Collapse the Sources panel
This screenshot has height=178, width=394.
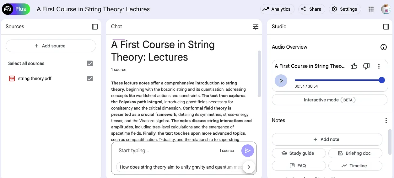pyautogui.click(x=95, y=27)
